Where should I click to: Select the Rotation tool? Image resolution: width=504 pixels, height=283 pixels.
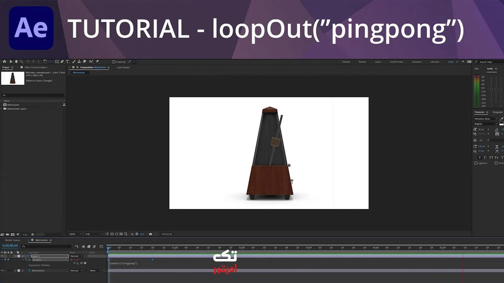pos(45,62)
